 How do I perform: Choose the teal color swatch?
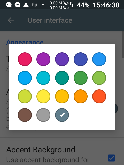[x=62, y=78]
